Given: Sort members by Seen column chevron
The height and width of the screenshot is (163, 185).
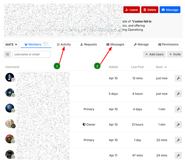Looking at the screenshot, I should coord(165,67).
